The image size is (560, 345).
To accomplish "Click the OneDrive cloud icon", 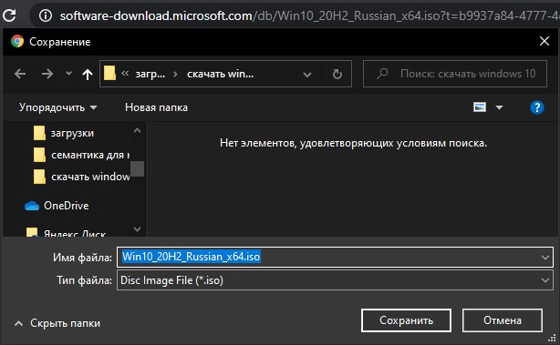I will point(32,206).
